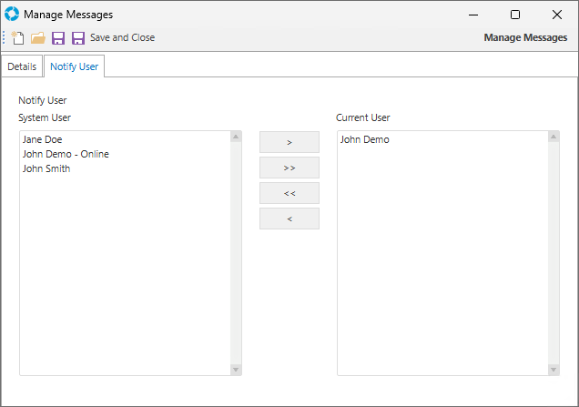The image size is (579, 407).
Task: Select John Demo in Current User list
Action: (364, 139)
